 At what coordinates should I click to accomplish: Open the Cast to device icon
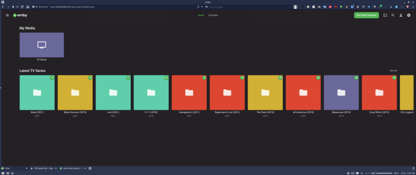tap(385, 15)
